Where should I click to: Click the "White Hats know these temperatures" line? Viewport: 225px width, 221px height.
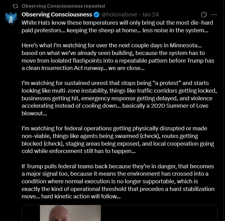tap(117, 22)
